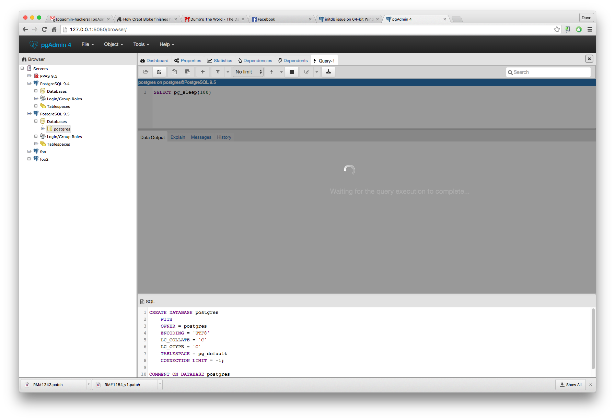Screen dimensions: 615x420
Task: Open the Tools menu
Action: (x=141, y=44)
